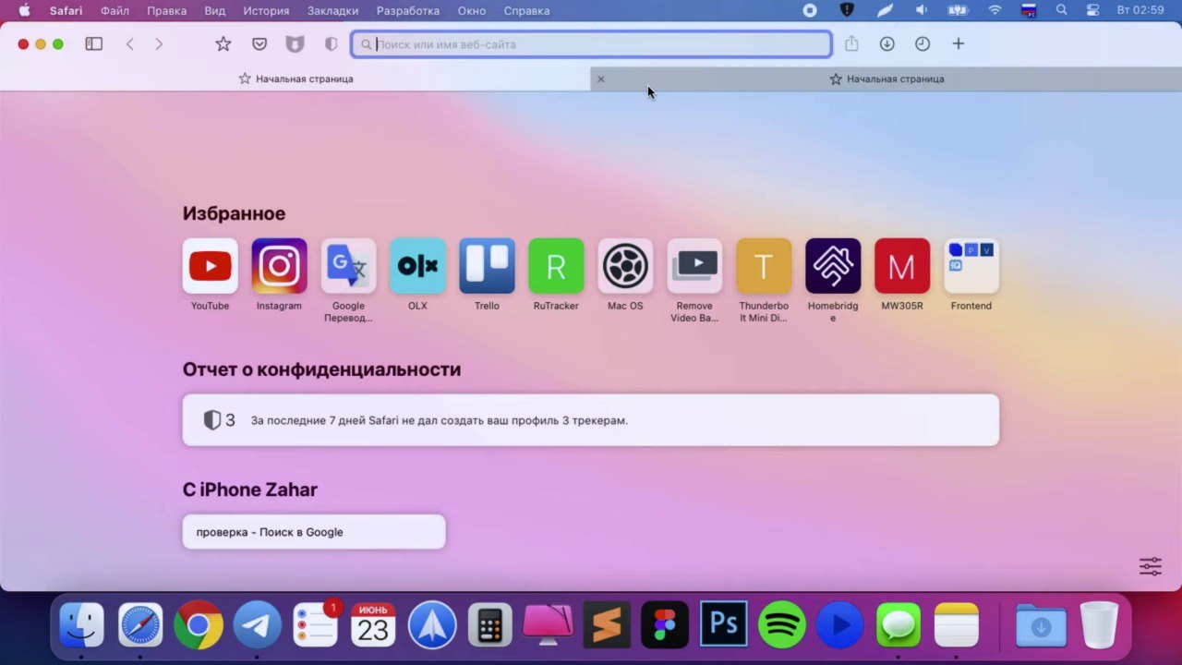The width and height of the screenshot is (1182, 665).
Task: Launch Calculator from the Dock
Action: pyautogui.click(x=490, y=626)
